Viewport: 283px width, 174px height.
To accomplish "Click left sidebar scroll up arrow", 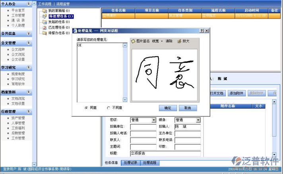I will pyautogui.click(x=34, y=4).
